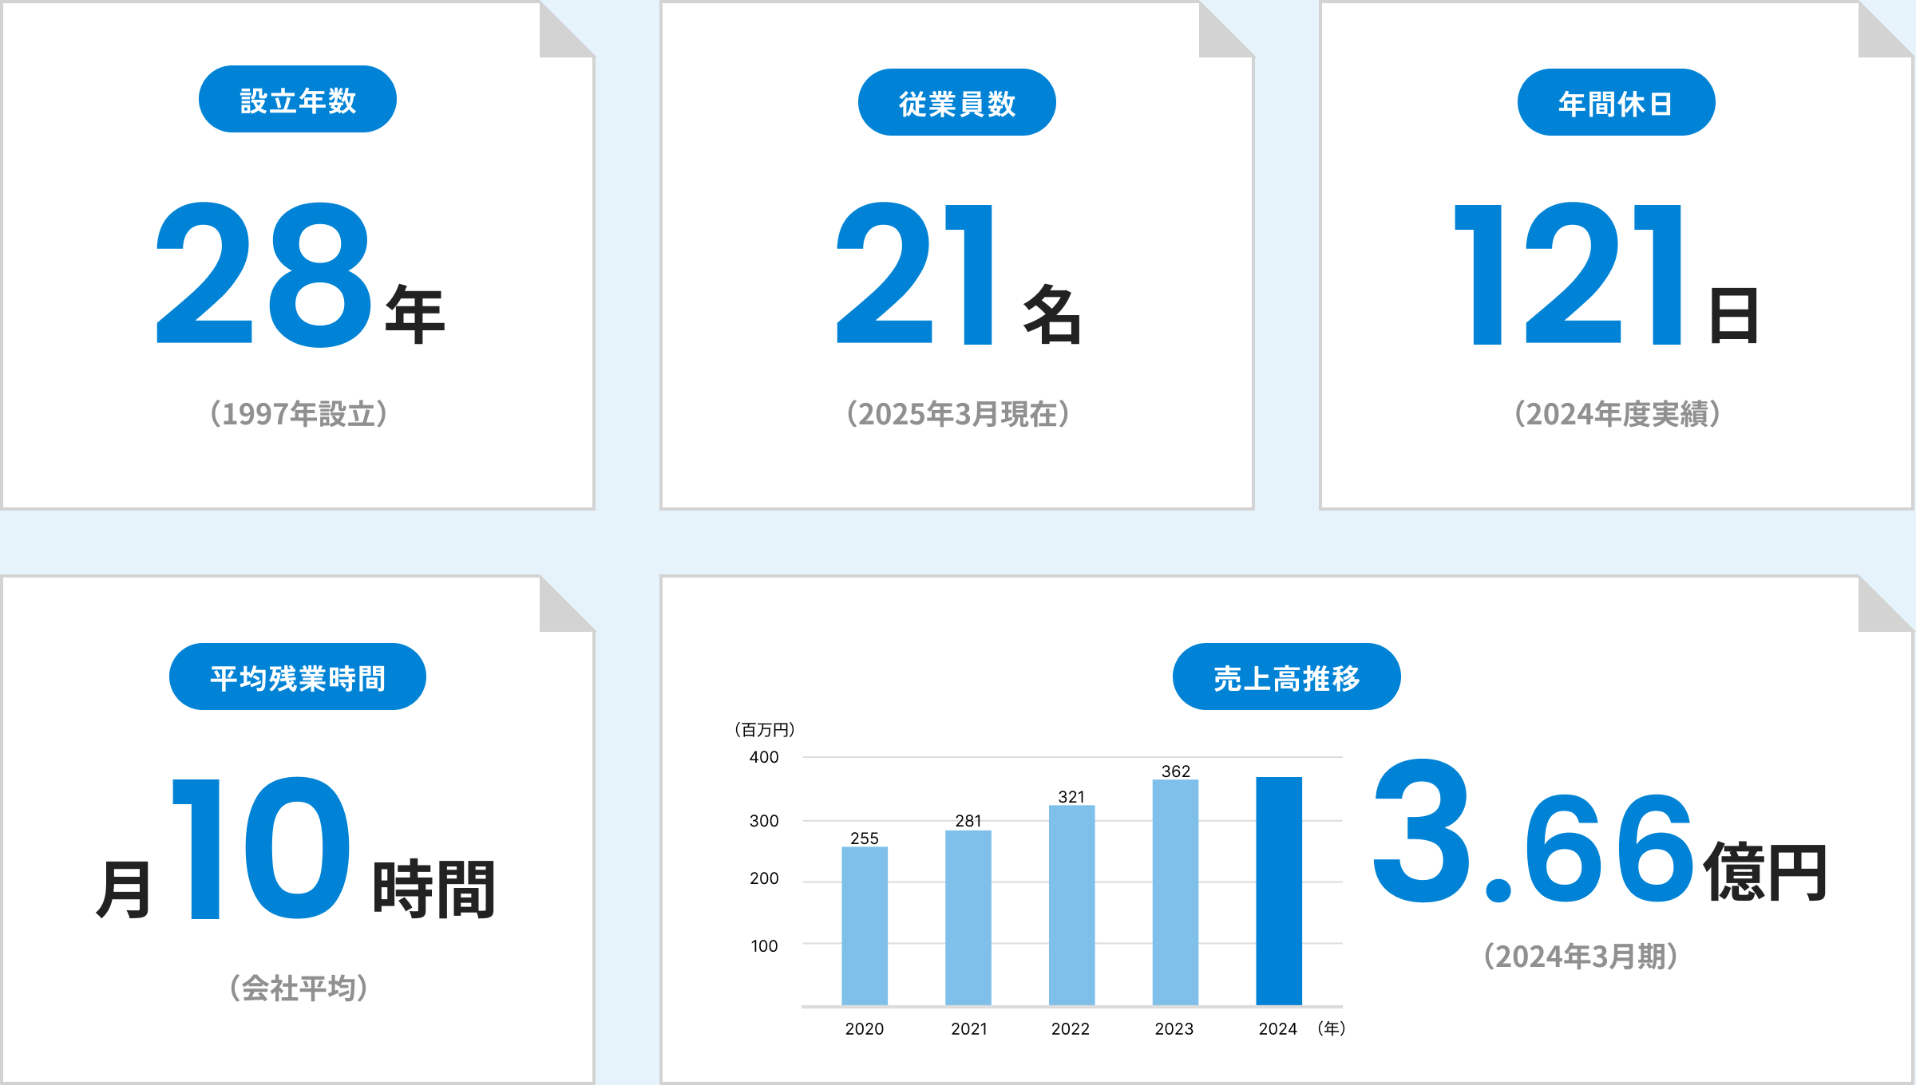
Task: Select the 売上高推移 pill badge
Action: (x=1286, y=677)
